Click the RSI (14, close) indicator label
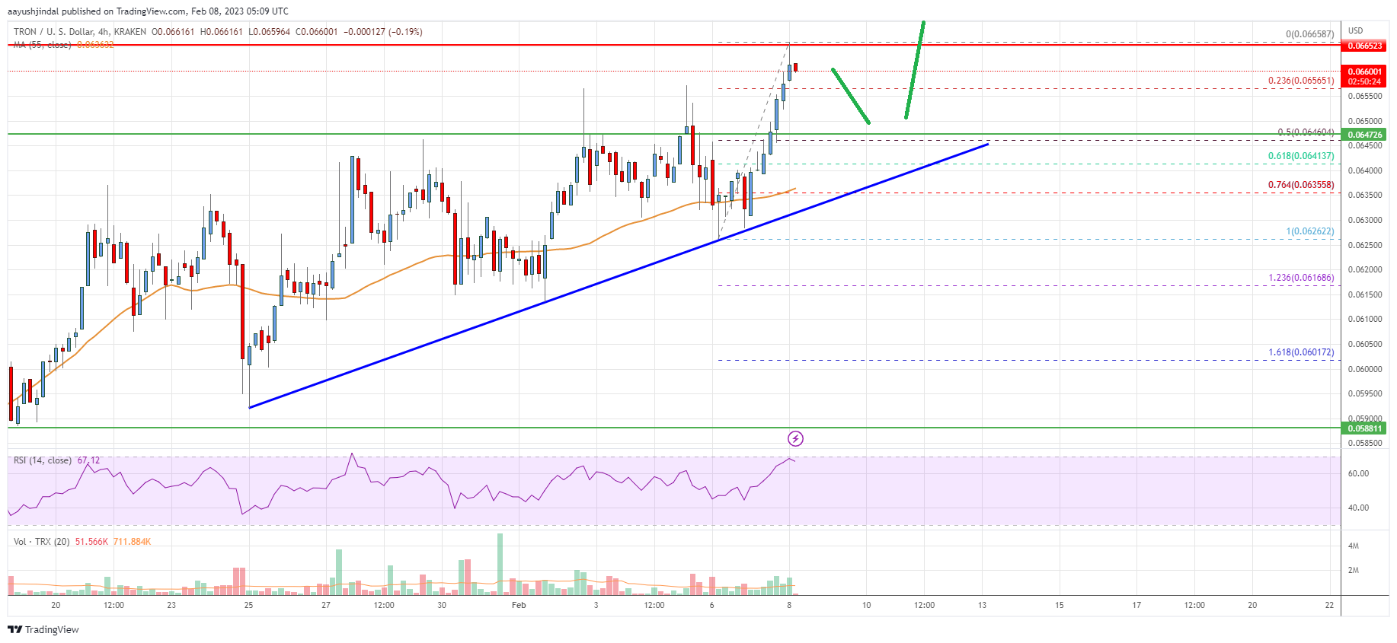This screenshot has width=1397, height=643. coord(43,460)
